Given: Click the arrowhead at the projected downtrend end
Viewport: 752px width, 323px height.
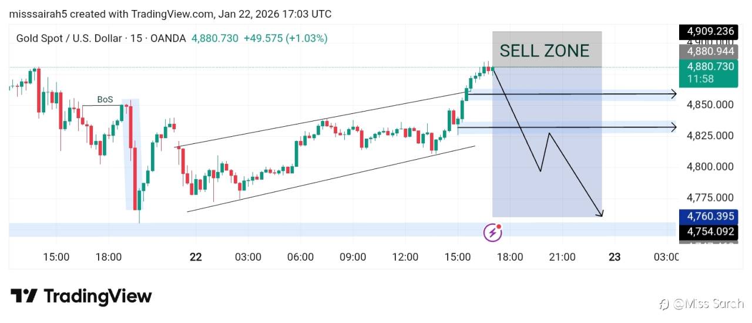Looking at the screenshot, I should click(x=601, y=214).
